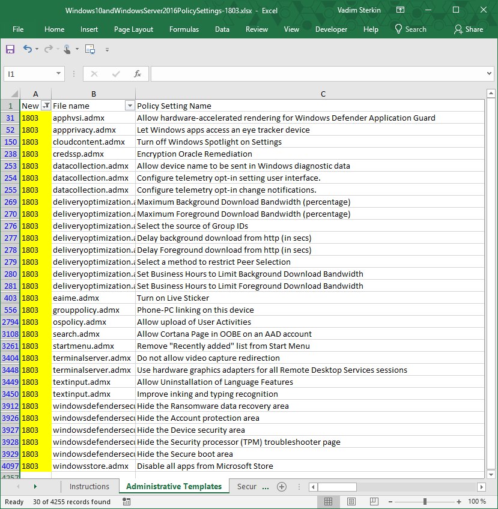Toggle Touch/Mouse mode icon

[67, 49]
